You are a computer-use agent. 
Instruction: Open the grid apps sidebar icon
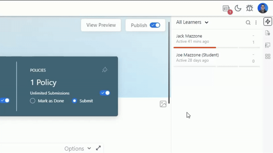pyautogui.click(x=268, y=56)
